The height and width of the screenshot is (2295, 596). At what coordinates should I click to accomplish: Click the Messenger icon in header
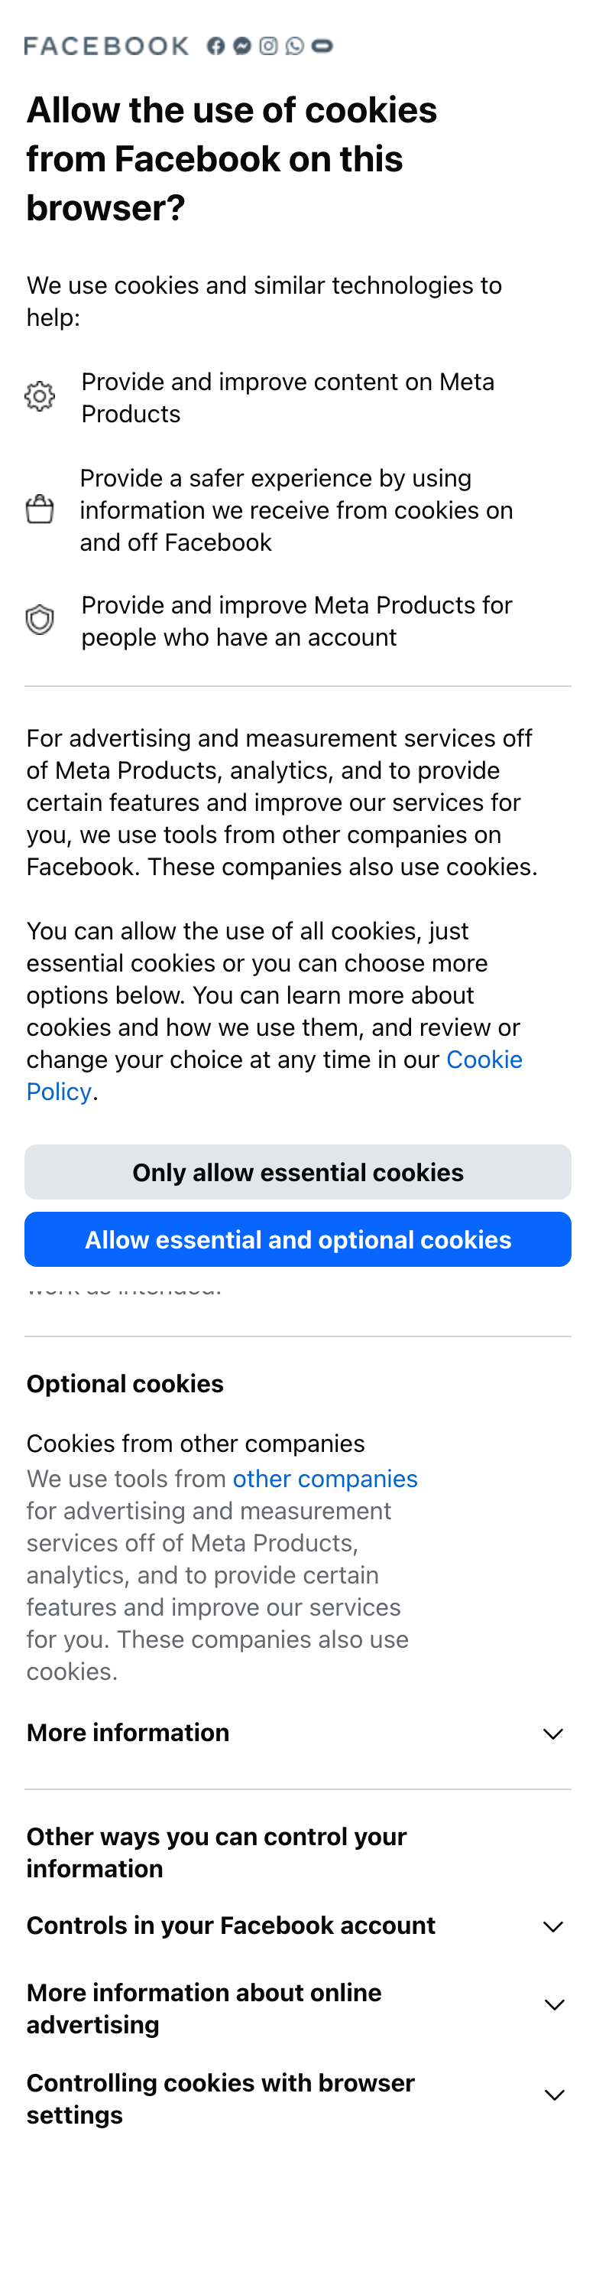pyautogui.click(x=242, y=45)
